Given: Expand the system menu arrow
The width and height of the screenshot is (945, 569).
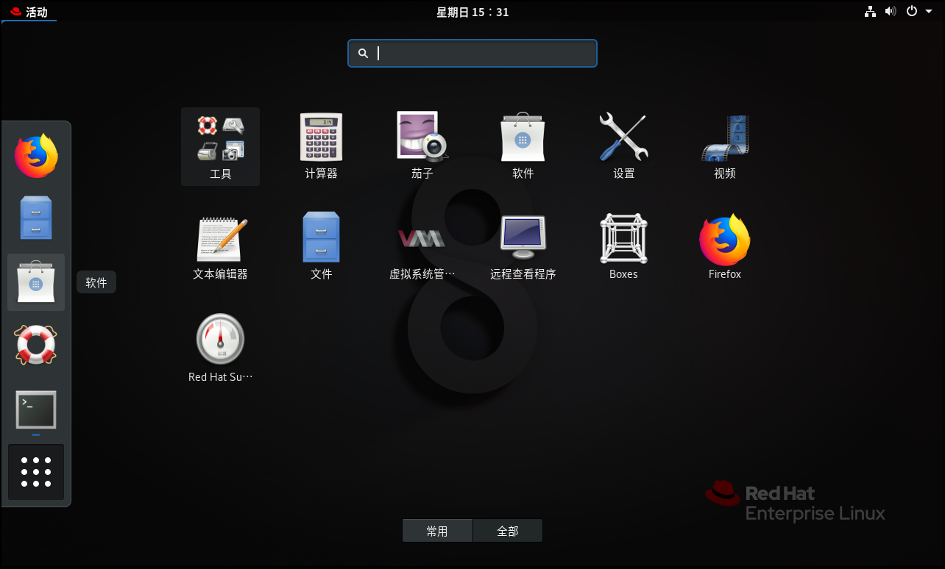Looking at the screenshot, I should (x=929, y=11).
